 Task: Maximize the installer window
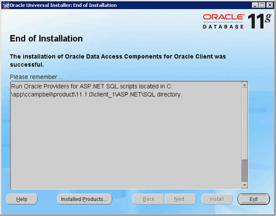pyautogui.click(x=262, y=5)
